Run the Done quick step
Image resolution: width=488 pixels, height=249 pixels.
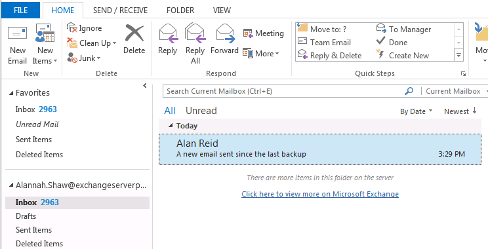pos(392,42)
